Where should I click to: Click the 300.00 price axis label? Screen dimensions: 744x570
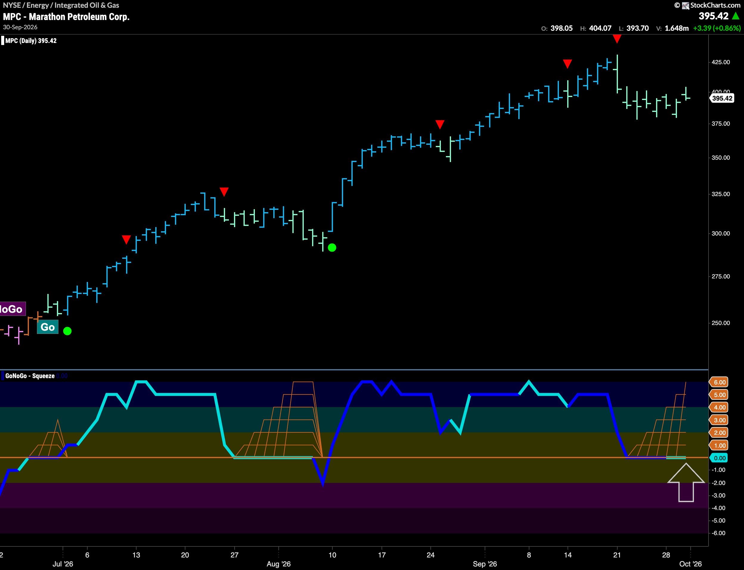click(721, 233)
